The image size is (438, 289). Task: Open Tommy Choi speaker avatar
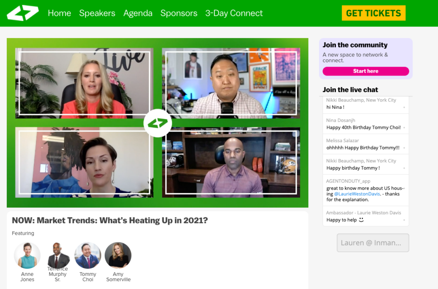tap(88, 255)
